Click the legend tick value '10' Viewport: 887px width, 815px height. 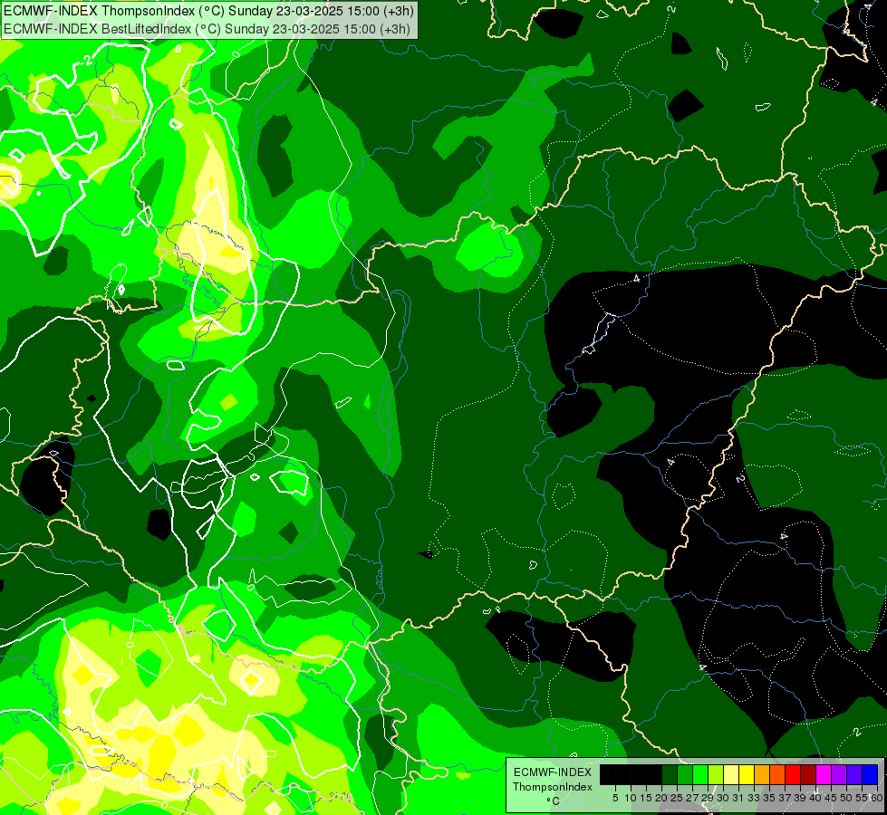click(631, 798)
